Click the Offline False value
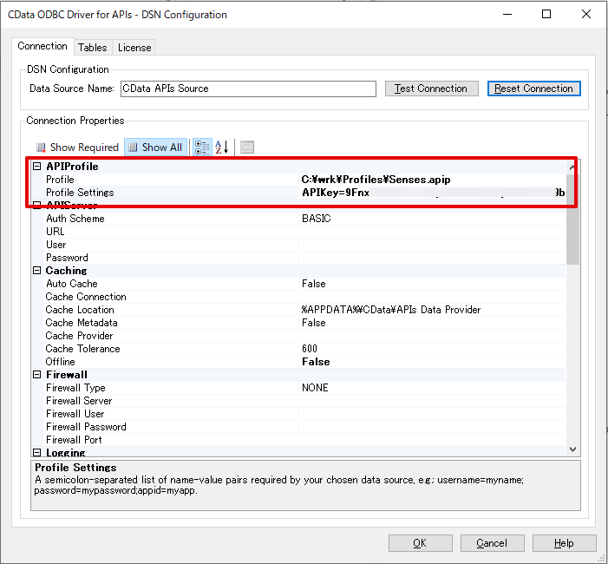This screenshot has width=608, height=564. pos(316,362)
